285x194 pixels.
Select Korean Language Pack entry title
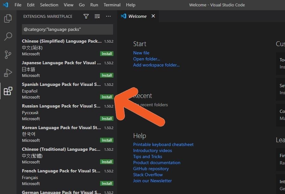[x=61, y=128]
